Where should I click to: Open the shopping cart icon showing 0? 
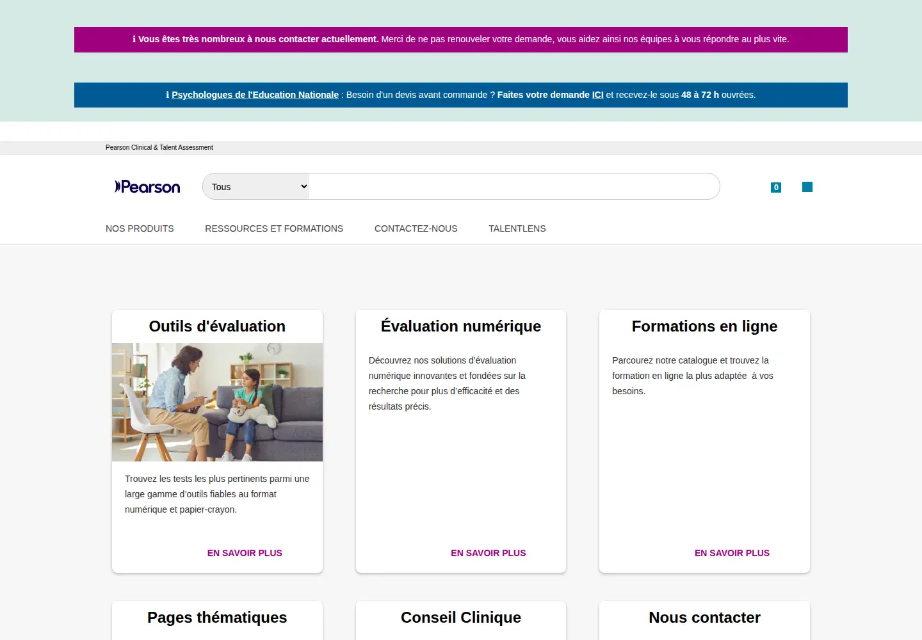(x=776, y=188)
